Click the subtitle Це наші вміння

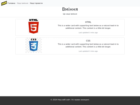click(x=70, y=14)
